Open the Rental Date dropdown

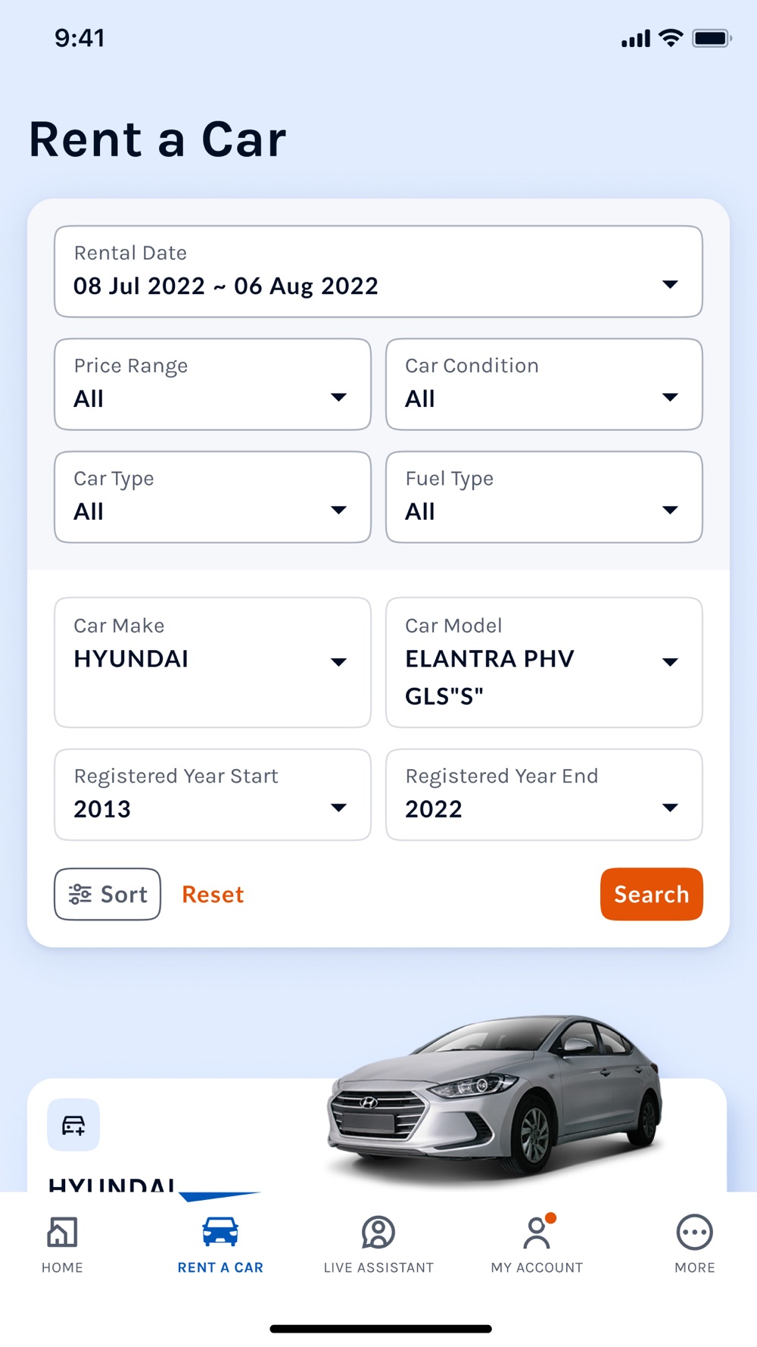378,271
